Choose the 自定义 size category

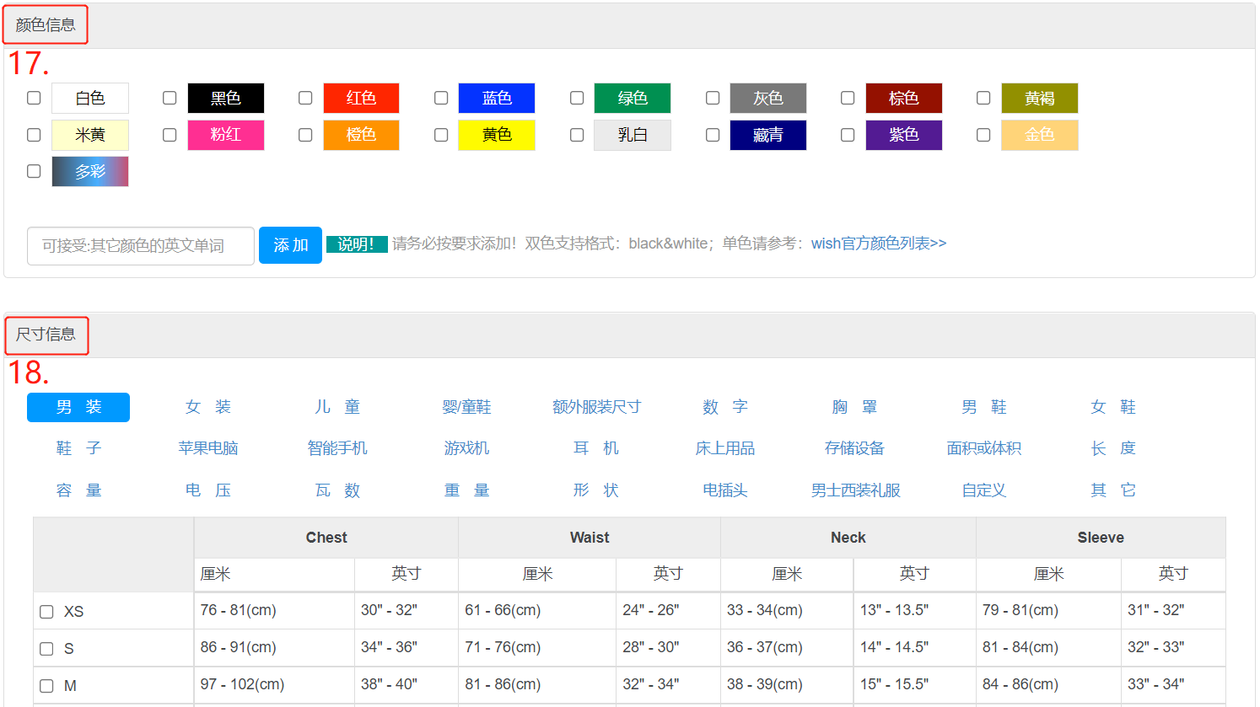(984, 490)
